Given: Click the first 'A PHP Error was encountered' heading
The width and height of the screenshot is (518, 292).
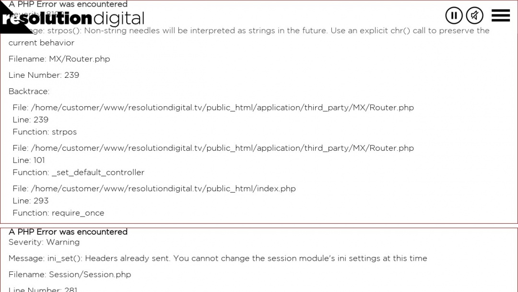Looking at the screenshot, I should coord(68,4).
